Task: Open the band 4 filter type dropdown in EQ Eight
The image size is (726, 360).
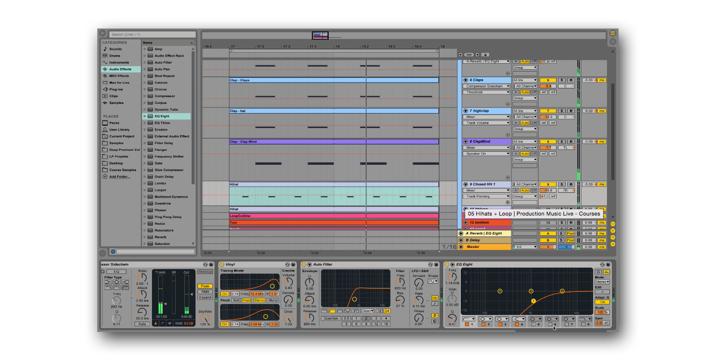Action: [x=519, y=319]
